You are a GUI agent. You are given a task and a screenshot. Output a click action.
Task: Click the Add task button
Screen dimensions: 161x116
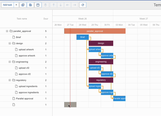pos(7,5)
